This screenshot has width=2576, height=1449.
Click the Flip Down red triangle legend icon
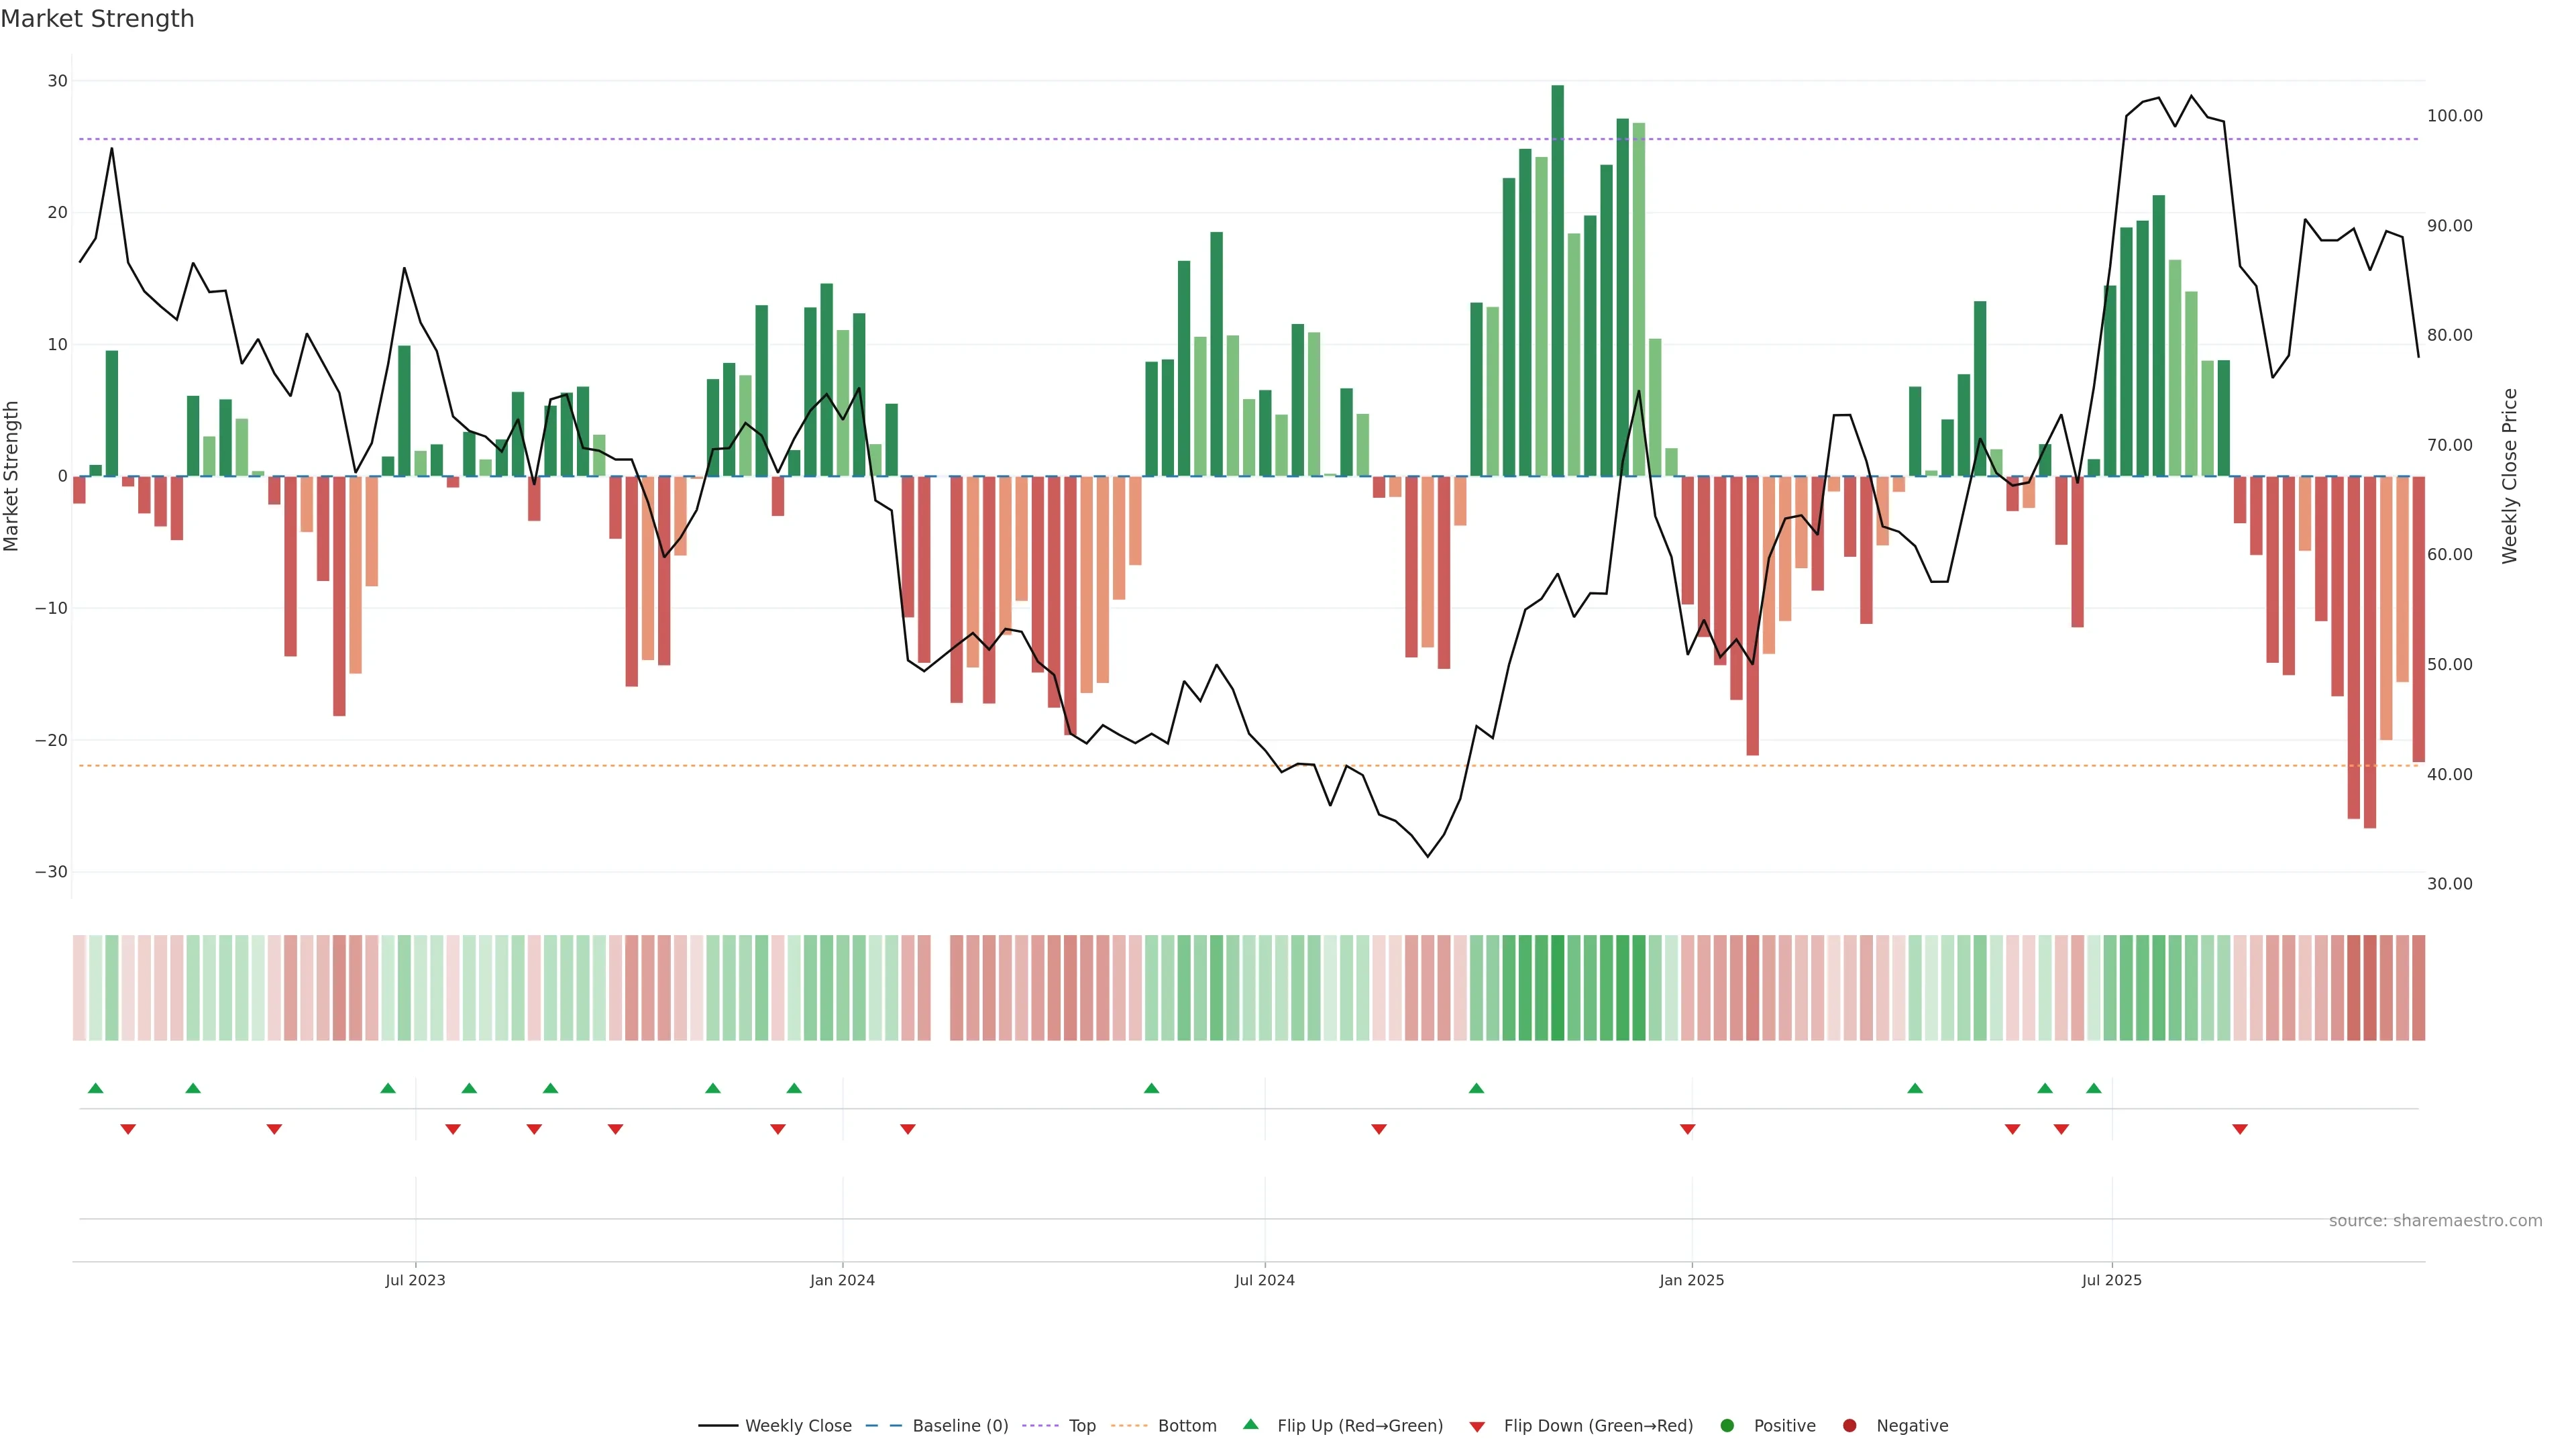(1477, 1426)
